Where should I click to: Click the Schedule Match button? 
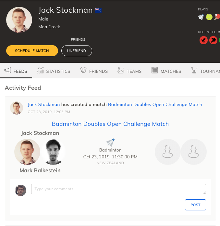[32, 51]
